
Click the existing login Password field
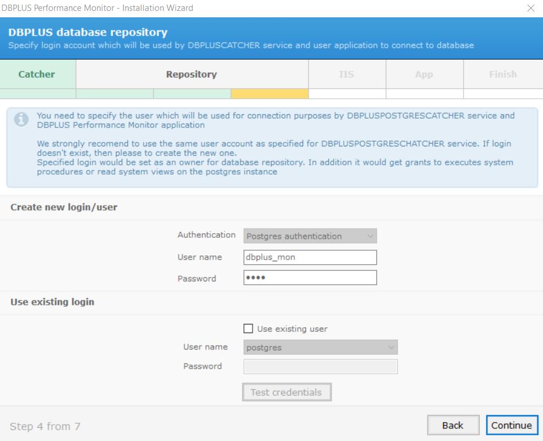320,366
